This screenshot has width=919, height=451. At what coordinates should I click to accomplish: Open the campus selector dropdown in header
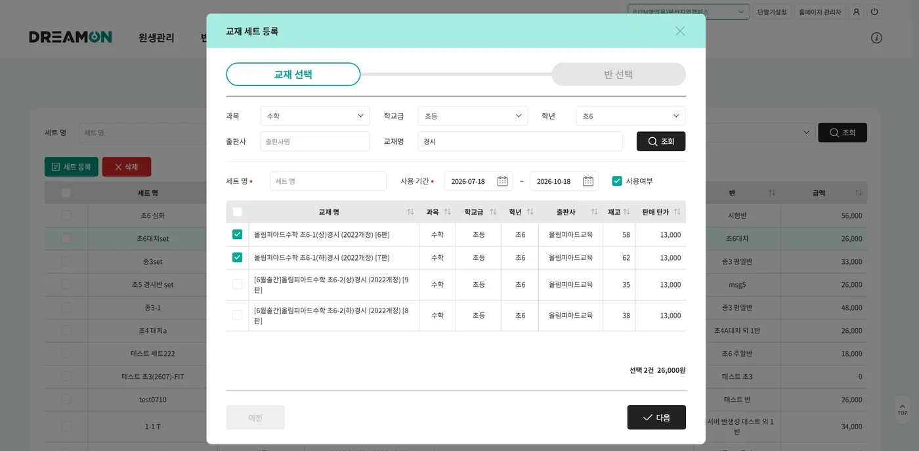pyautogui.click(x=689, y=12)
